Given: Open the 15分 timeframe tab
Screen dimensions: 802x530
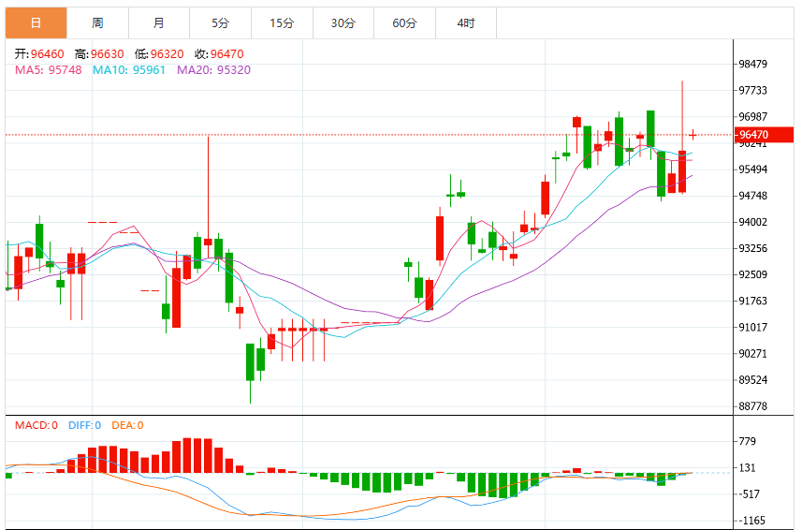Looking at the screenshot, I should pyautogui.click(x=282, y=23).
